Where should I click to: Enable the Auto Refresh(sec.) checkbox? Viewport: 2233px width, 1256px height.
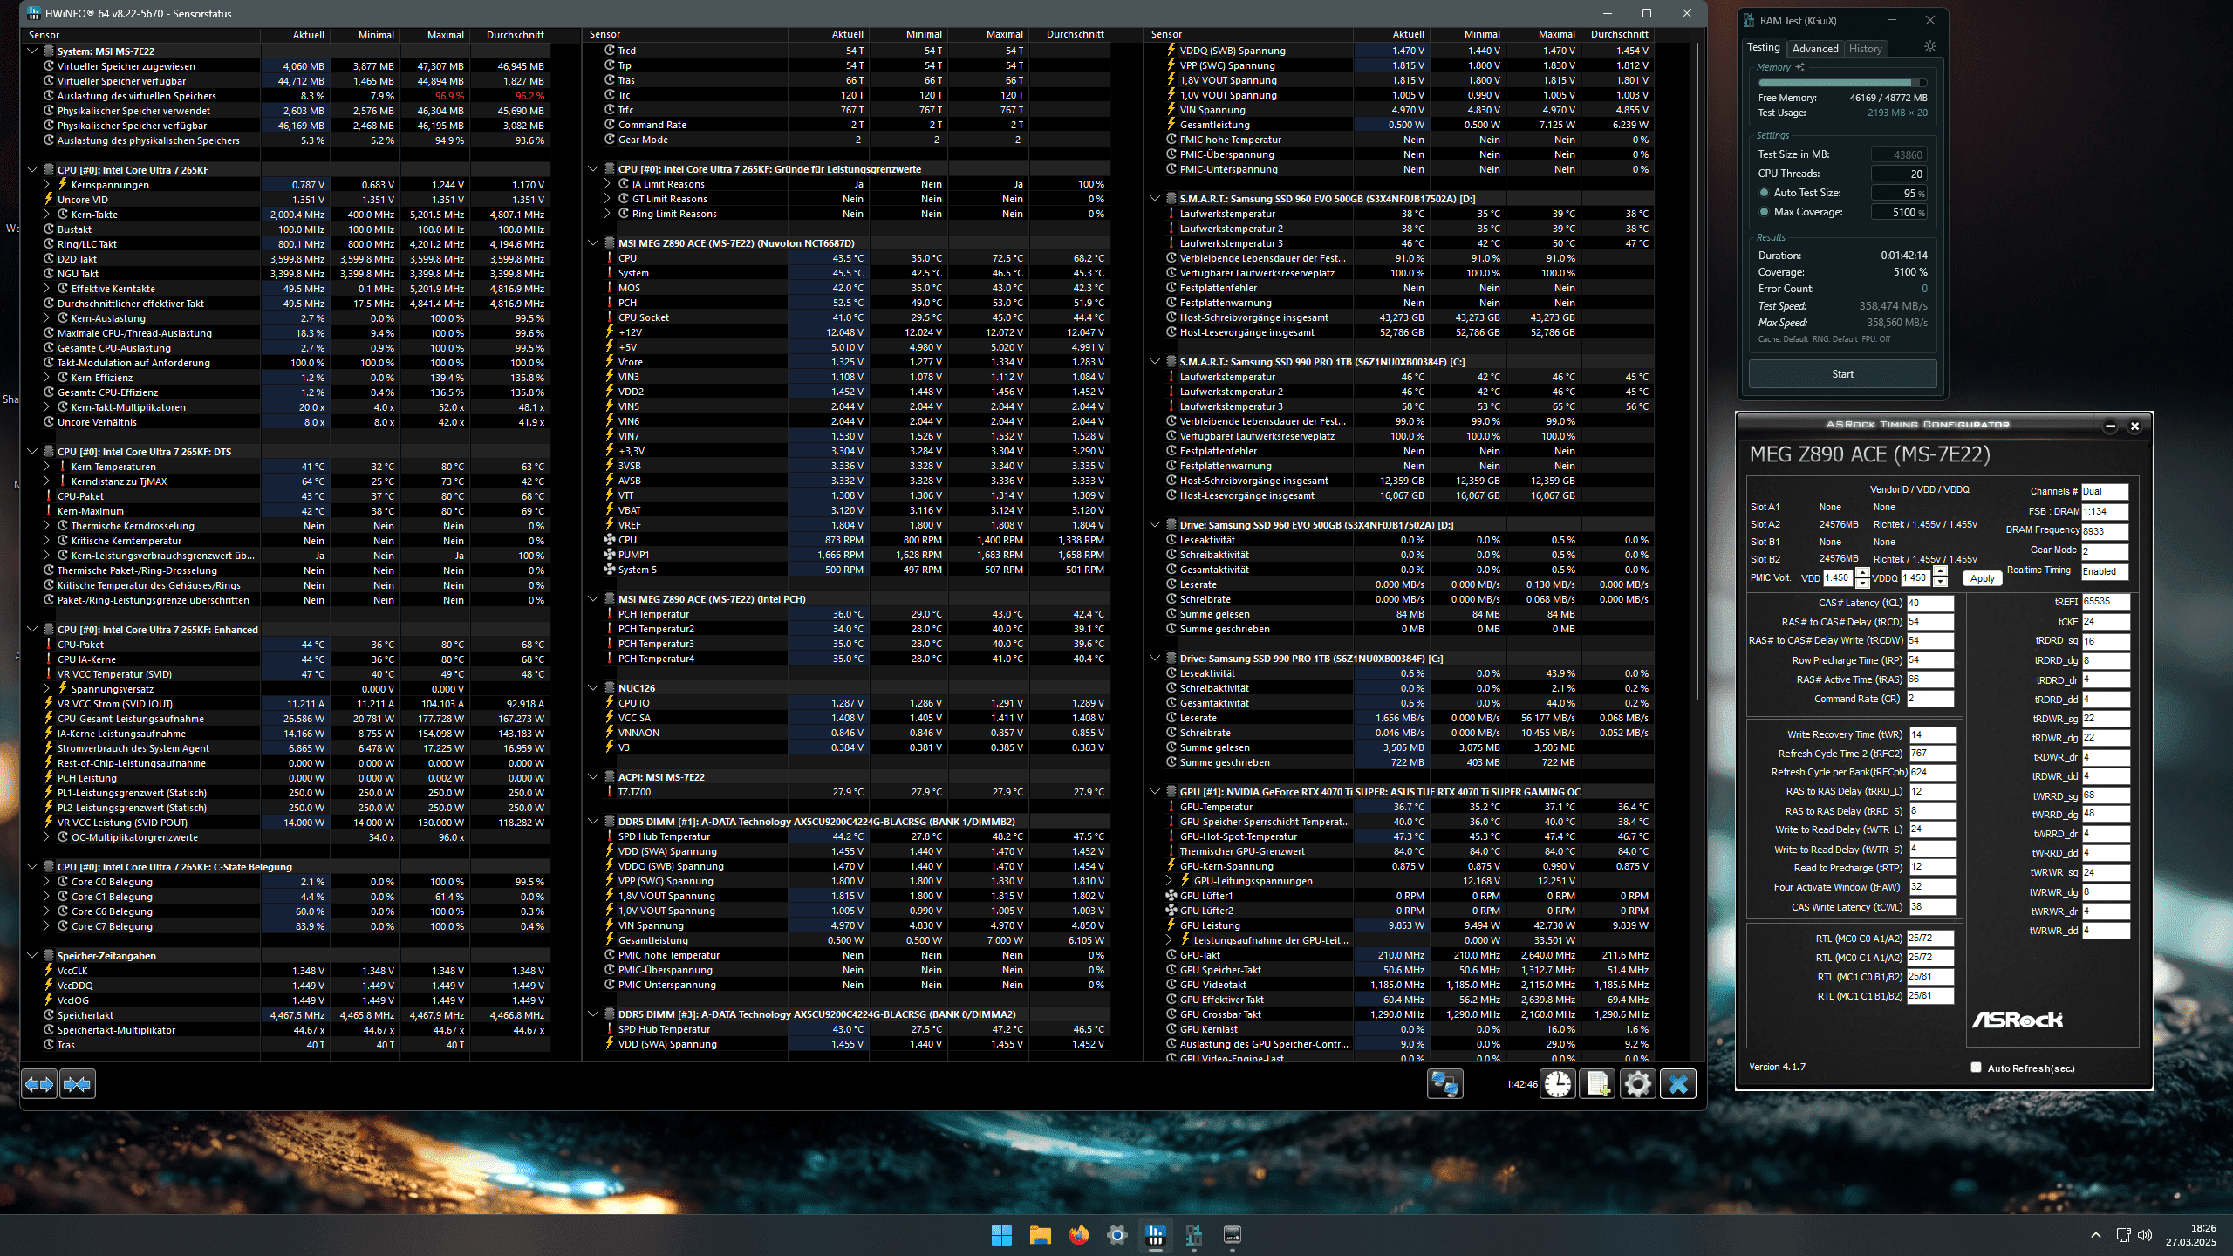pyautogui.click(x=1977, y=1068)
